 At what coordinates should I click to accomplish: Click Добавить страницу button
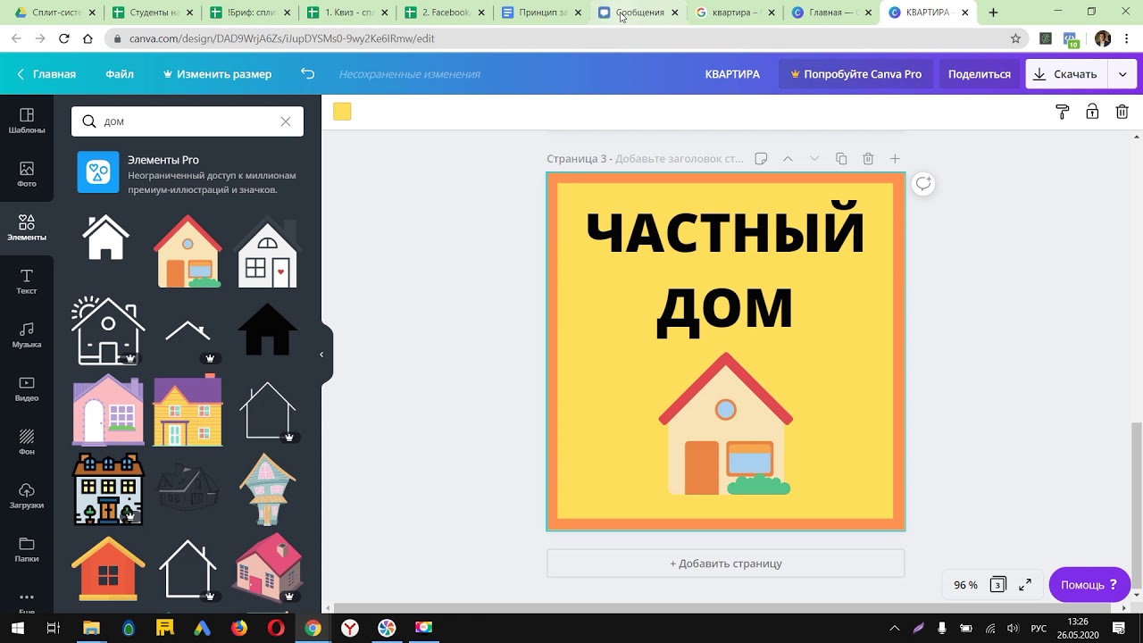tap(725, 564)
